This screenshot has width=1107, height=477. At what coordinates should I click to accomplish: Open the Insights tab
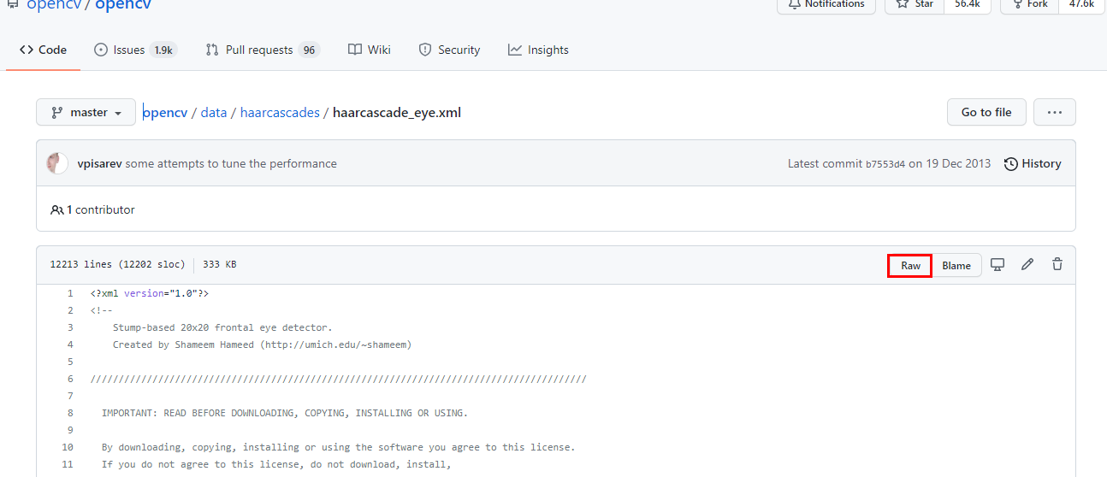(538, 50)
